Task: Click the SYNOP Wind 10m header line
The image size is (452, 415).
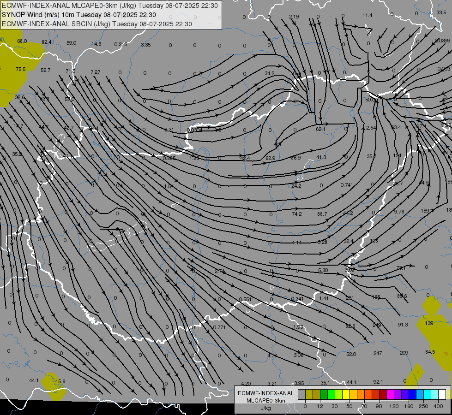Action: tap(78, 15)
